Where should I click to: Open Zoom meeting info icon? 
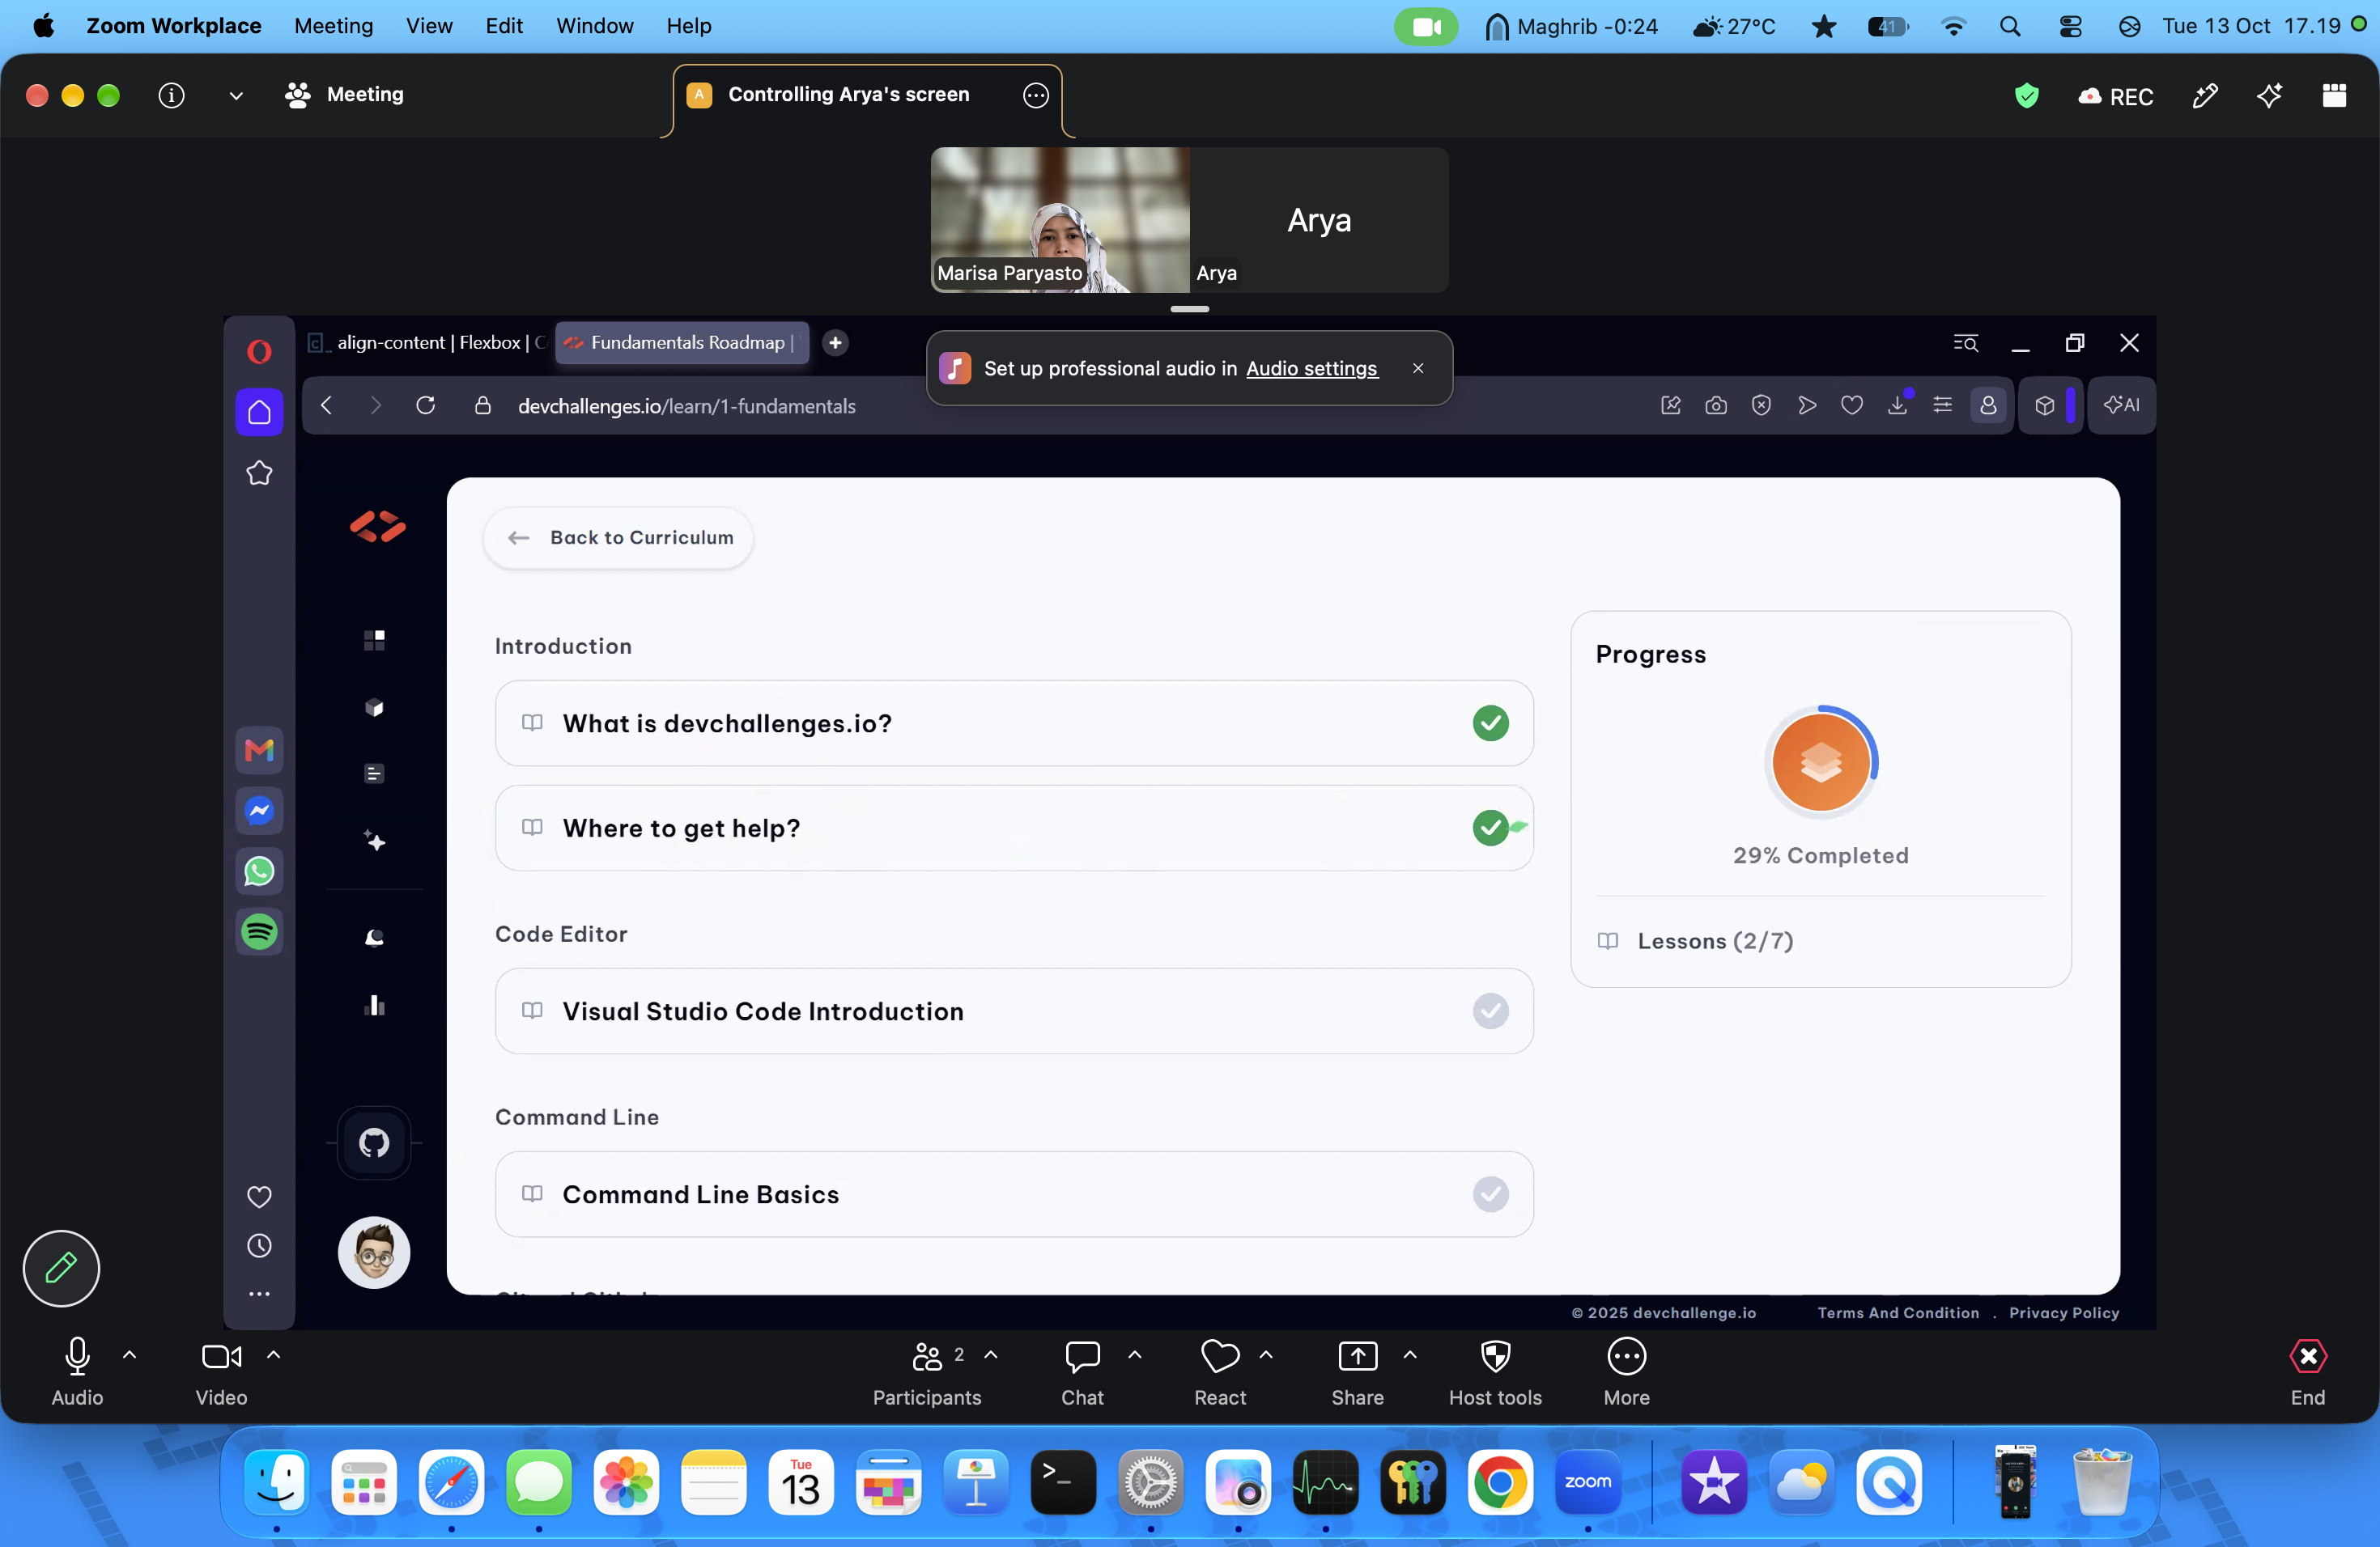point(171,95)
